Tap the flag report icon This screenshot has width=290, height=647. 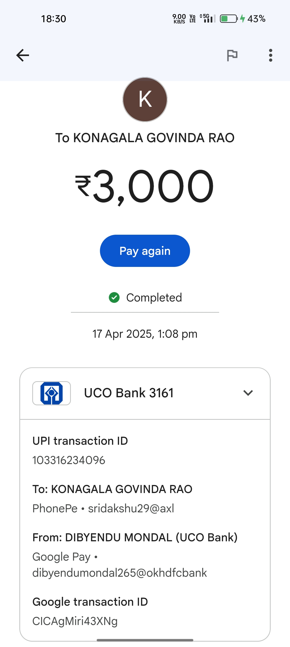click(x=232, y=56)
